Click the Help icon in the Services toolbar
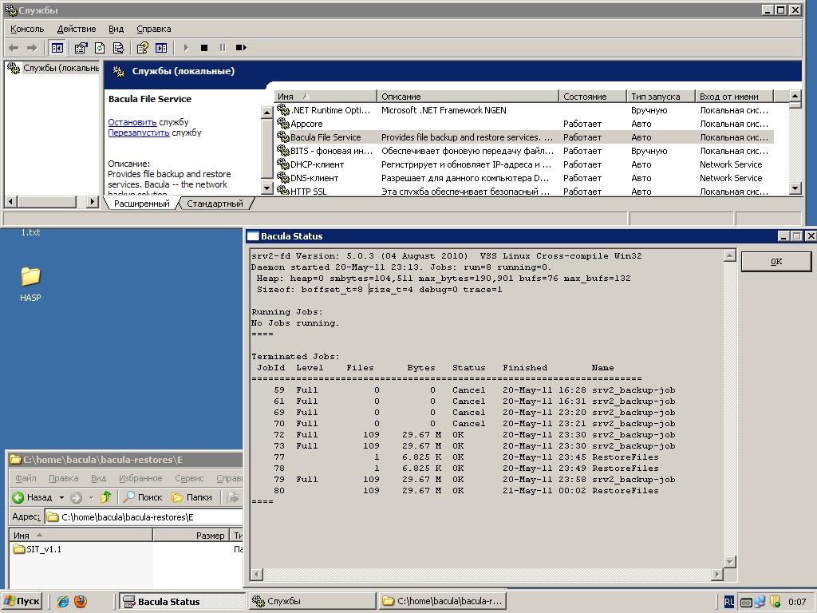 [x=143, y=48]
